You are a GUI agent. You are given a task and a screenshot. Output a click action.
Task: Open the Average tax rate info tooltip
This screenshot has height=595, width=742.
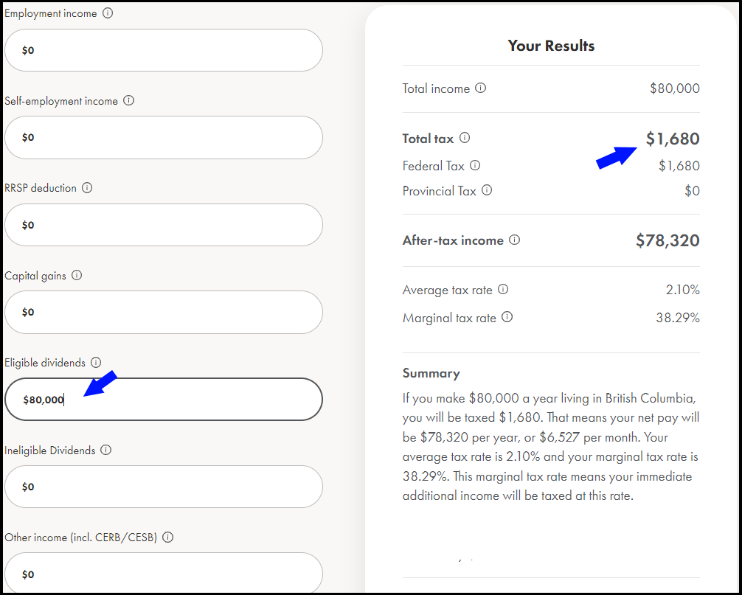pyautogui.click(x=502, y=289)
